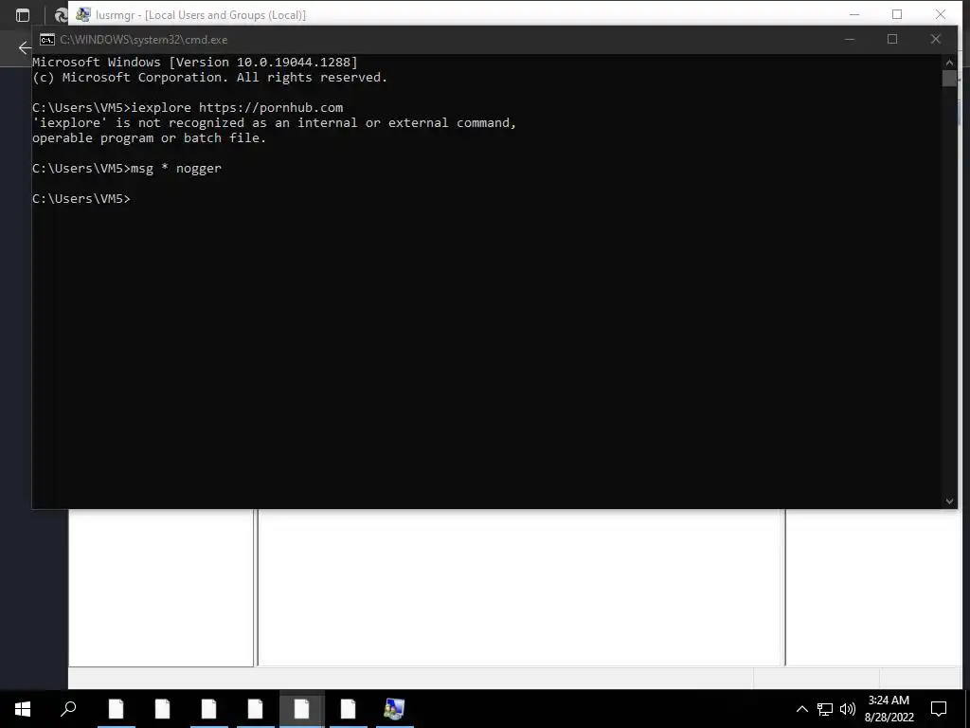Open the notification center icon
The image size is (970, 728).
pyautogui.click(x=939, y=709)
